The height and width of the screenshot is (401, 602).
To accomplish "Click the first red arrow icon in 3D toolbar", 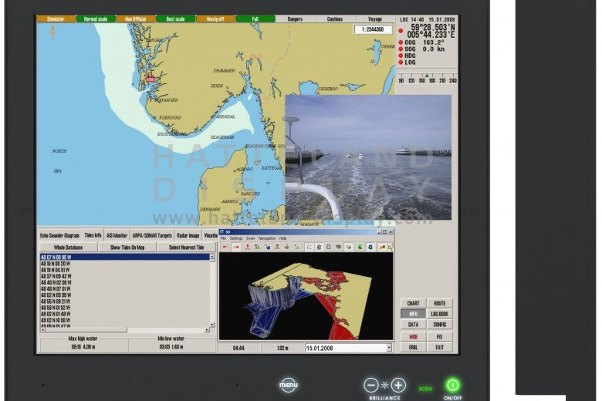I will (225, 247).
